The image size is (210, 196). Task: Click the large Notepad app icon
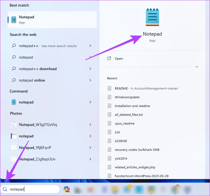152,17
